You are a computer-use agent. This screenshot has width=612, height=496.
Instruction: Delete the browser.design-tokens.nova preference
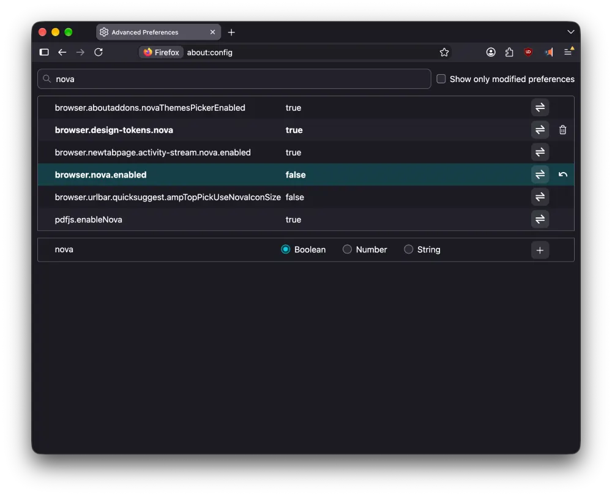tap(562, 130)
